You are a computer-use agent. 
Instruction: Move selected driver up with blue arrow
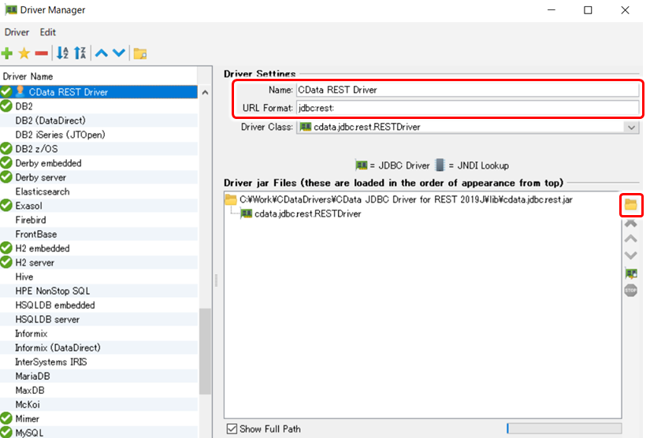click(102, 53)
